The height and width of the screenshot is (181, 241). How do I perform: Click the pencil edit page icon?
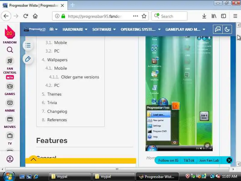28,59
